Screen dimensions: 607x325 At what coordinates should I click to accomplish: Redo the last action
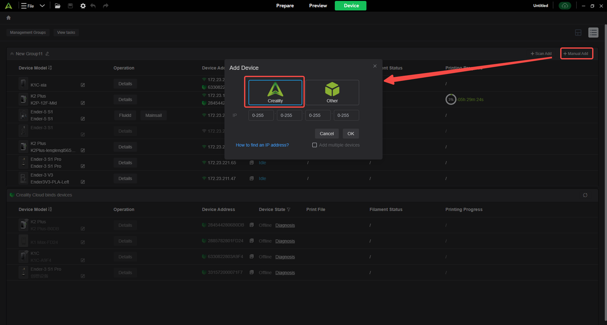click(105, 6)
